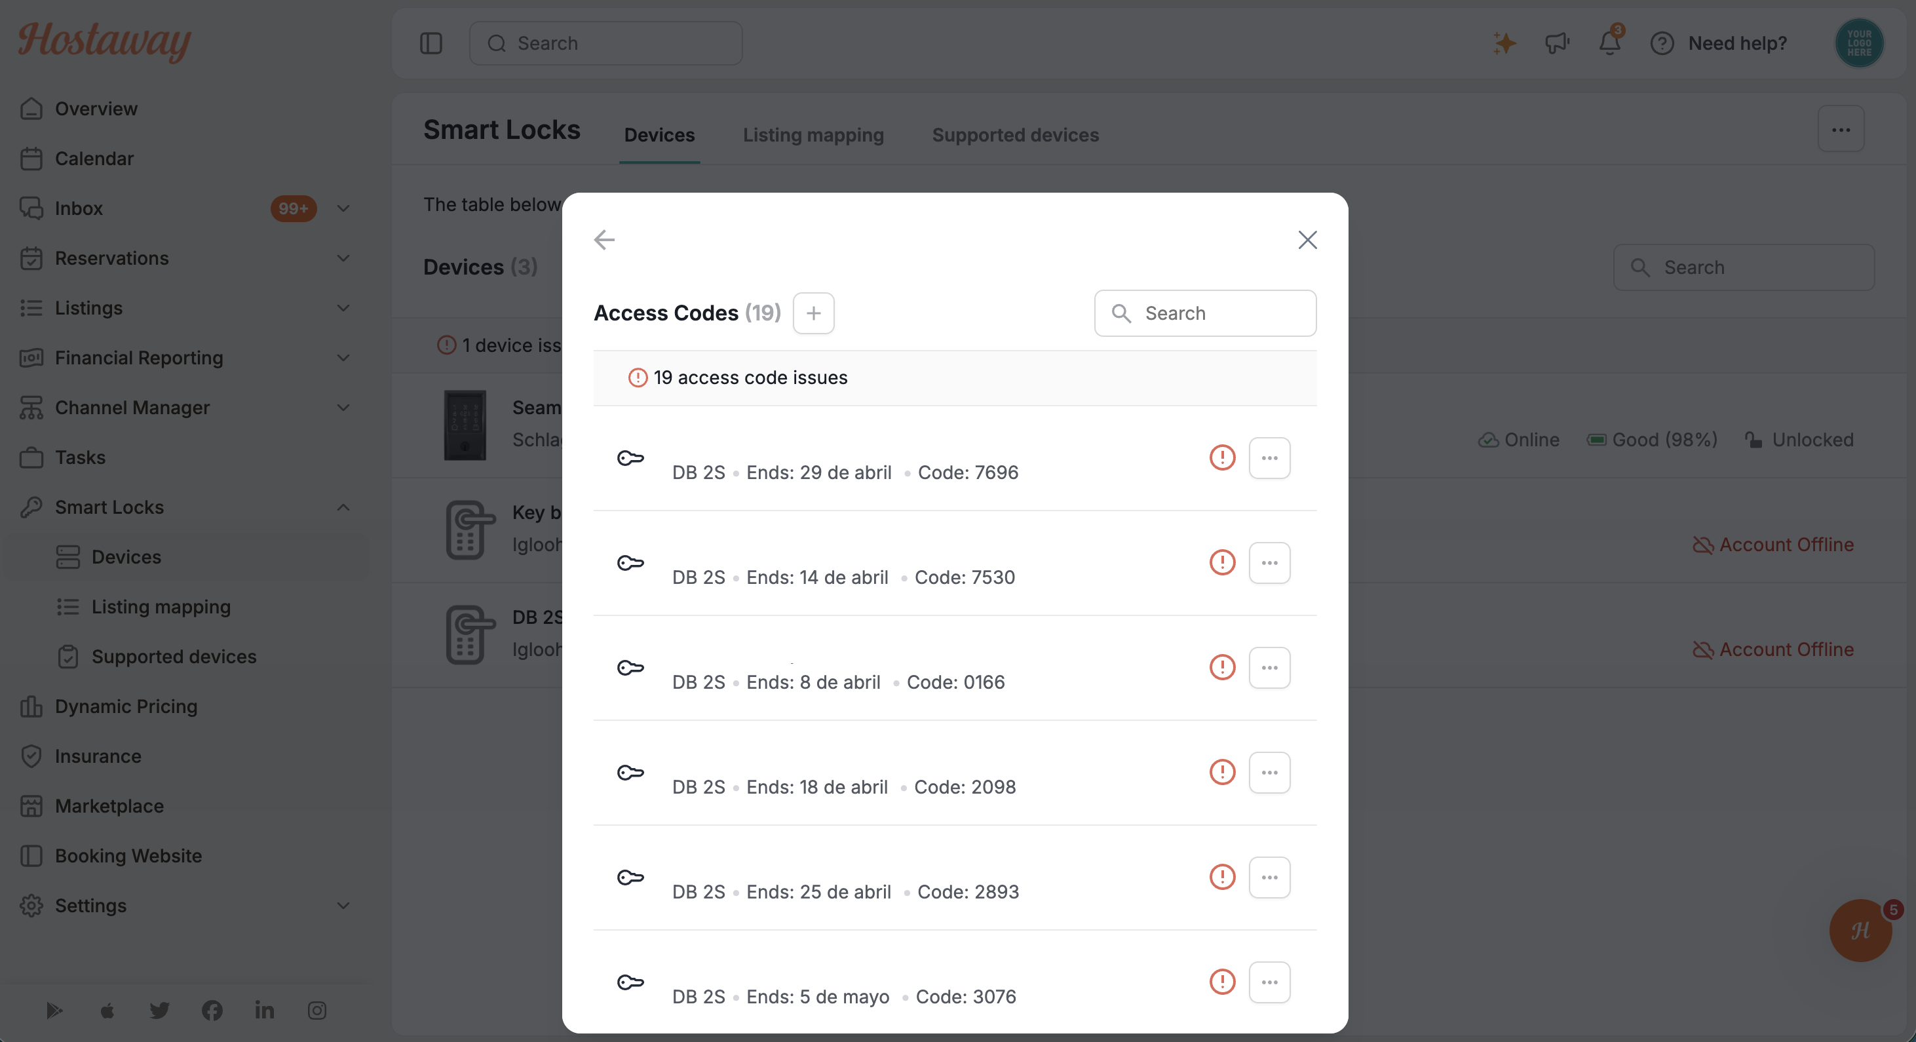Expand the Channel Manager chevron

[343, 408]
